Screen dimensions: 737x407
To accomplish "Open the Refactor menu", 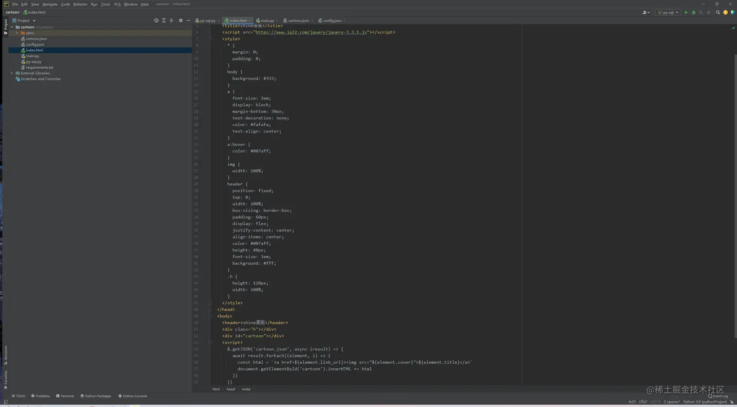I will (x=80, y=4).
